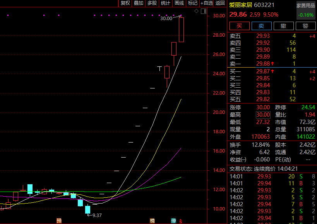317x224 pixels.
Task: Click the red 买 buy button
Action: point(239,26)
